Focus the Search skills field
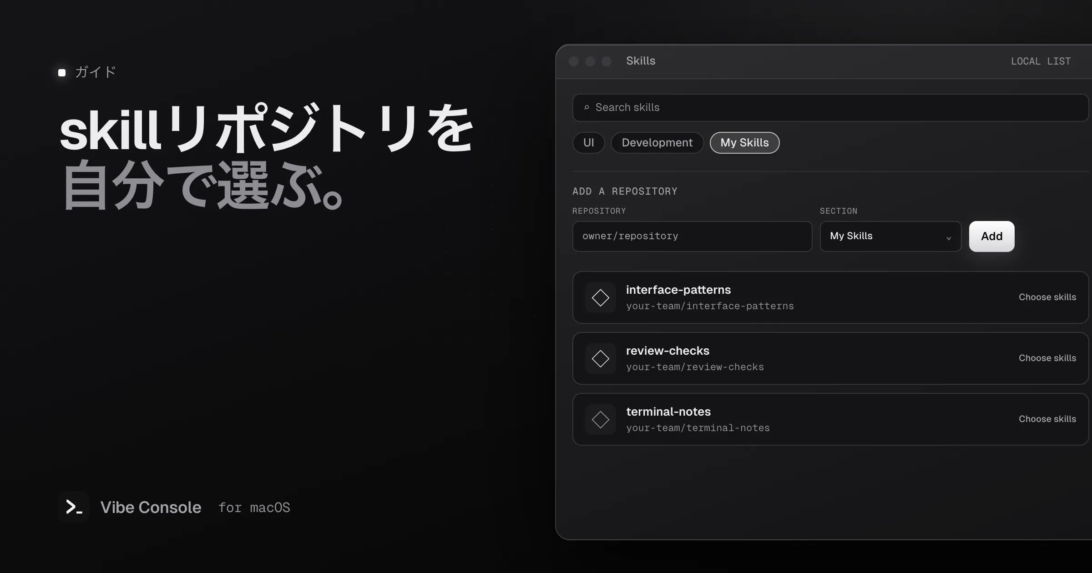Image resolution: width=1092 pixels, height=573 pixels. coord(830,108)
